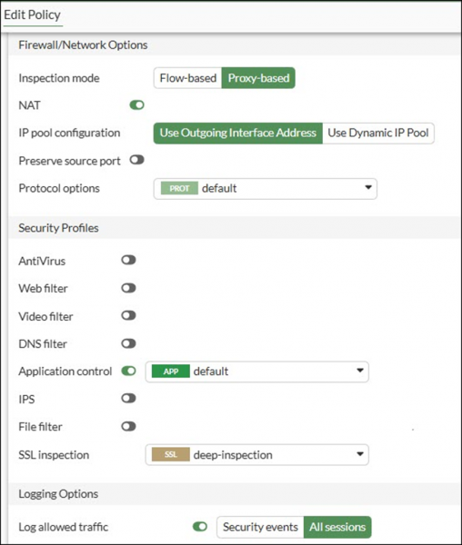Choose Use Dynamic IP Pool option
Viewport: 462px width, 545px height.
tap(378, 133)
